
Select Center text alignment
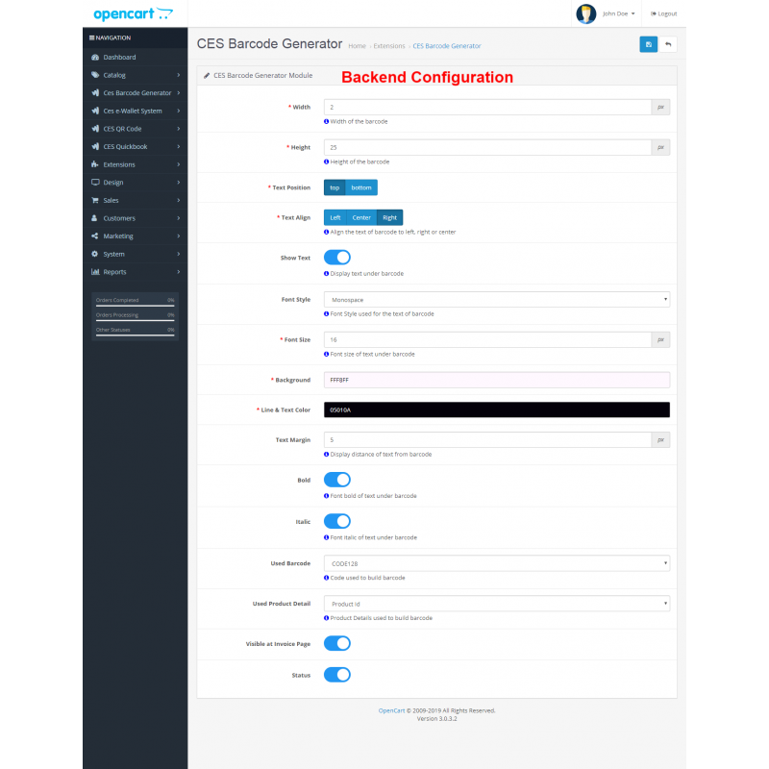click(361, 218)
